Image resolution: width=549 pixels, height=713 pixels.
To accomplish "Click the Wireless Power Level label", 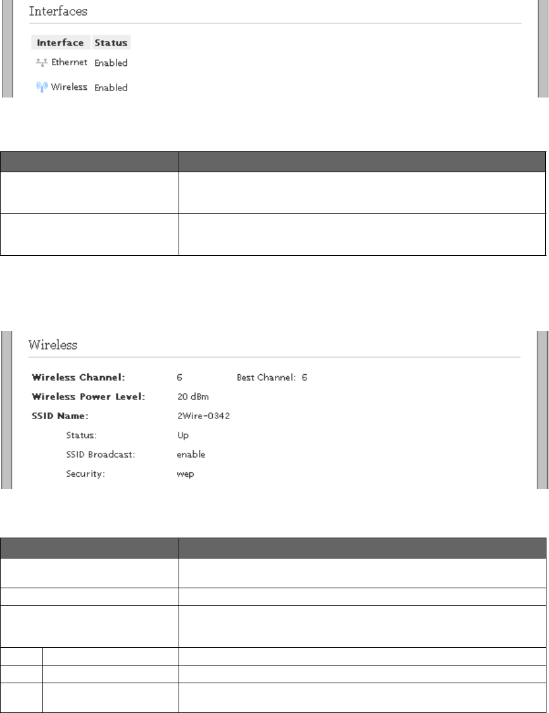I will pyautogui.click(x=89, y=396).
